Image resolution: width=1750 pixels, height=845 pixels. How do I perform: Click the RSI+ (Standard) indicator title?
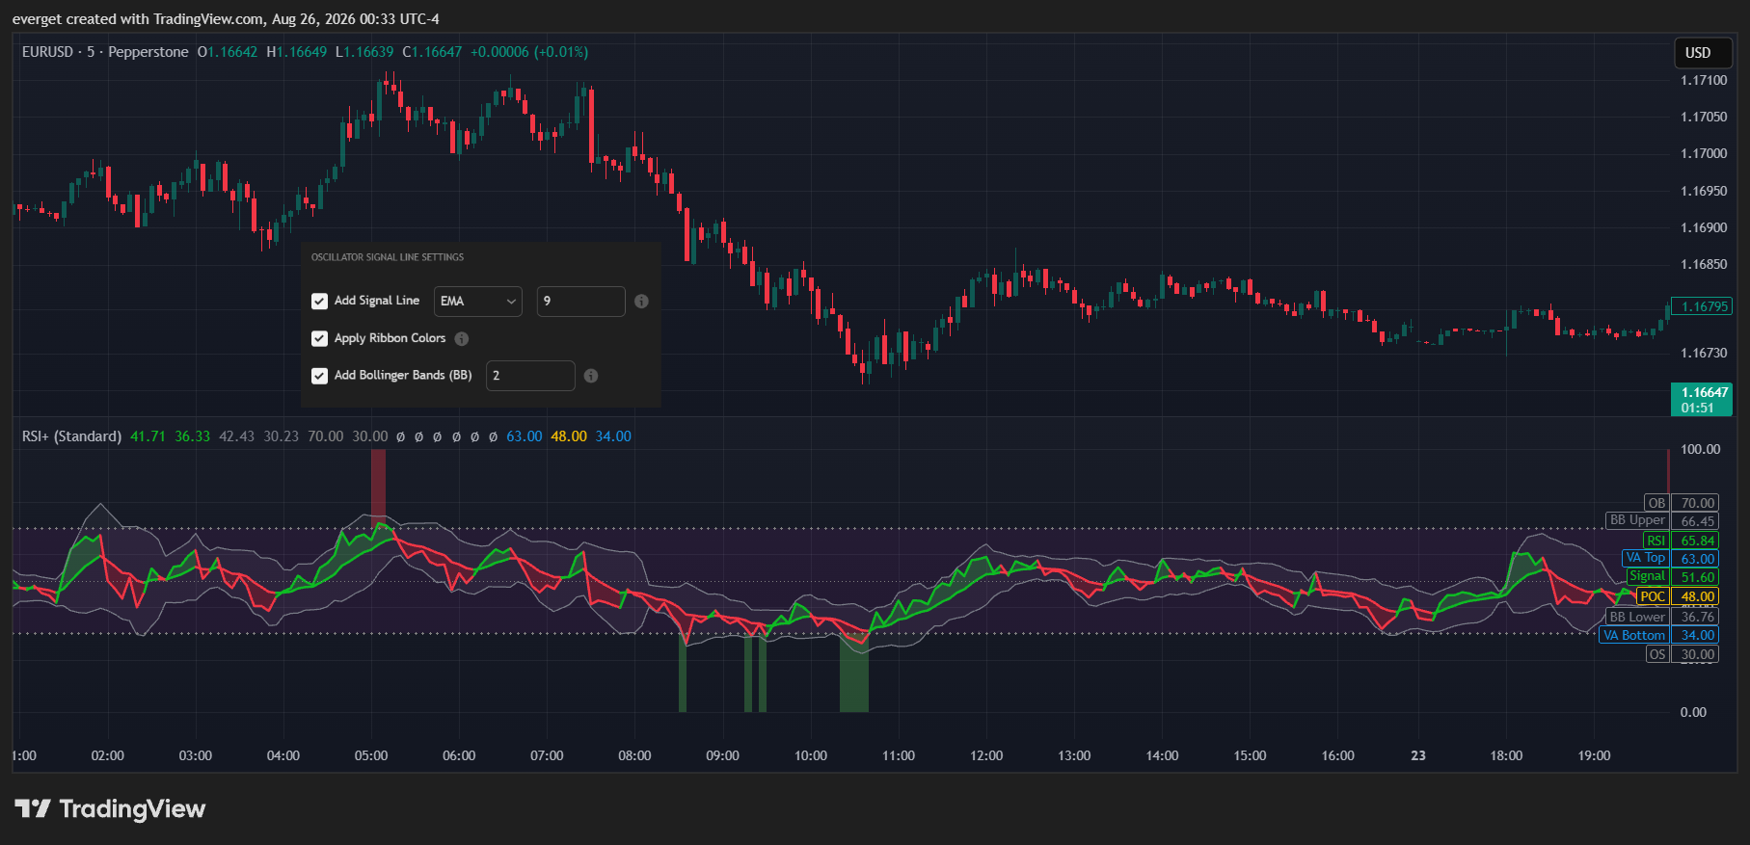pos(71,436)
